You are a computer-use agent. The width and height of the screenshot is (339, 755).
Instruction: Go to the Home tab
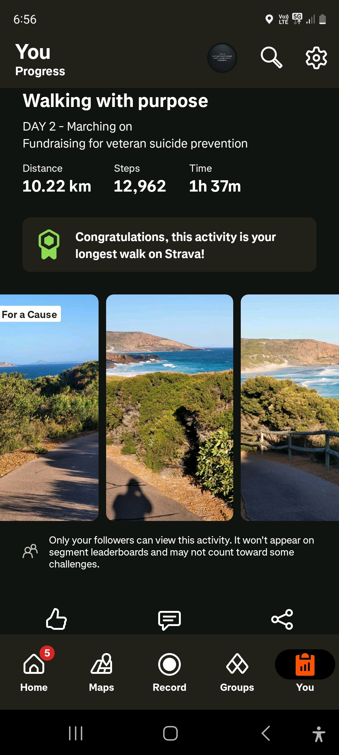tap(34, 669)
